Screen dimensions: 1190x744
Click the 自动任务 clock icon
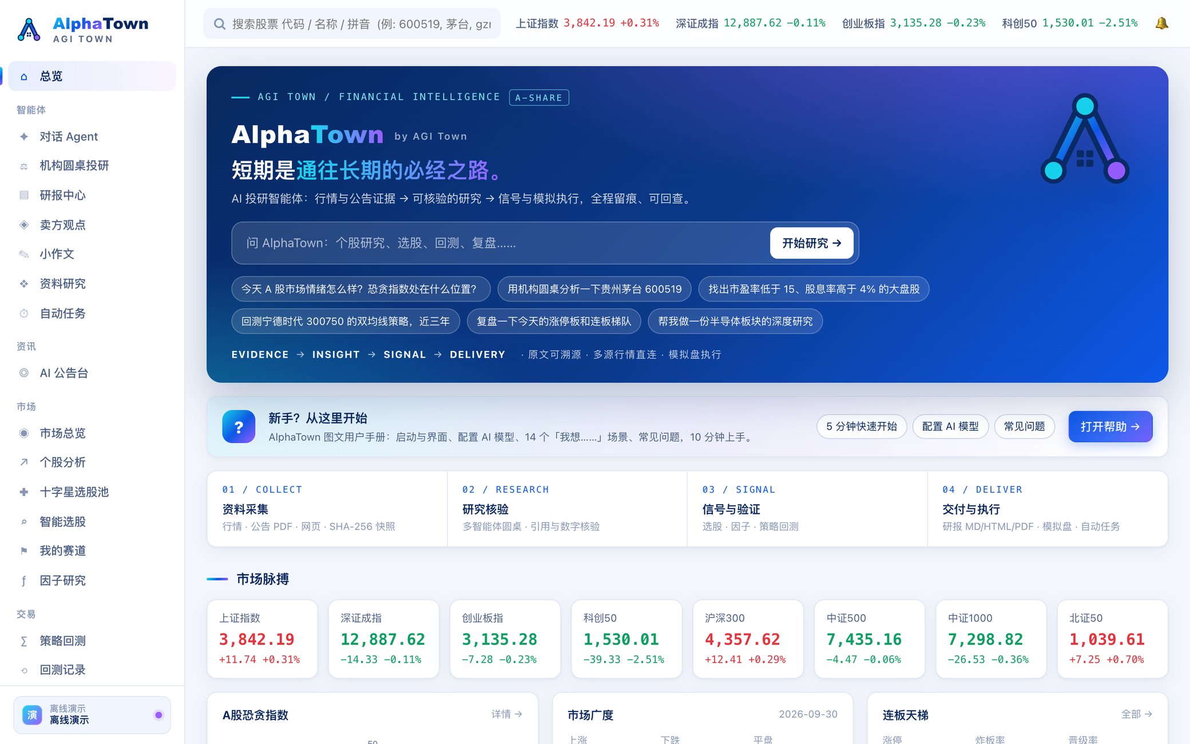tap(24, 314)
